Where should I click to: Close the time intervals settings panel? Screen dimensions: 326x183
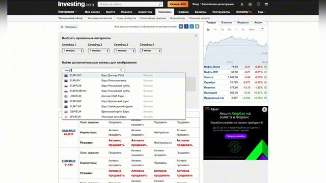[x=196, y=36]
